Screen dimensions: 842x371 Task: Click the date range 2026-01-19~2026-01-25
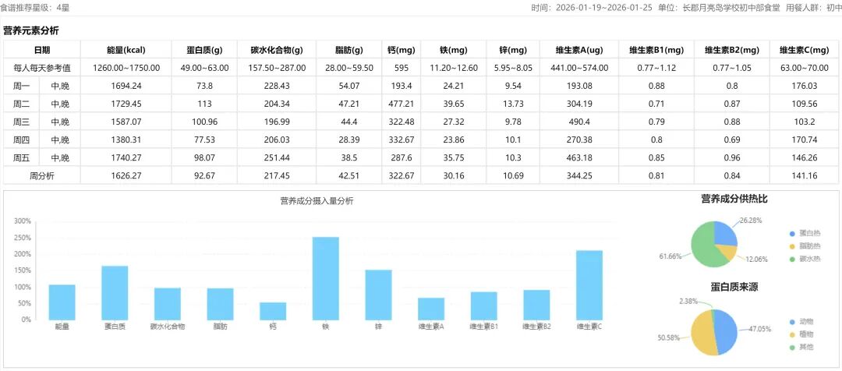(x=605, y=8)
